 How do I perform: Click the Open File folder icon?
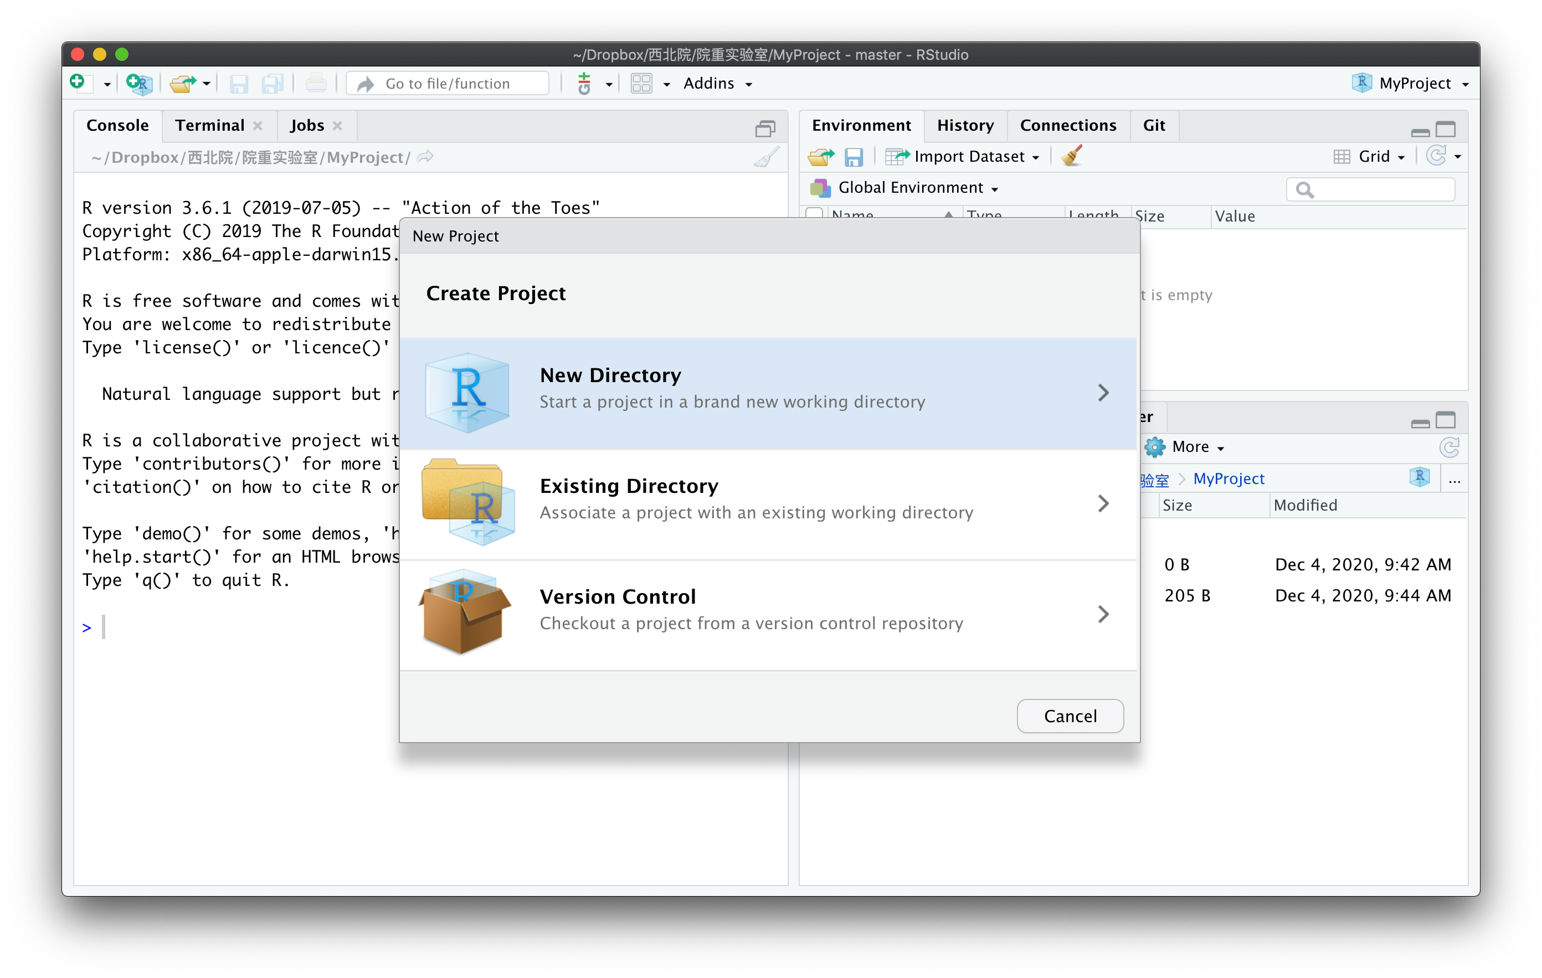point(183,83)
